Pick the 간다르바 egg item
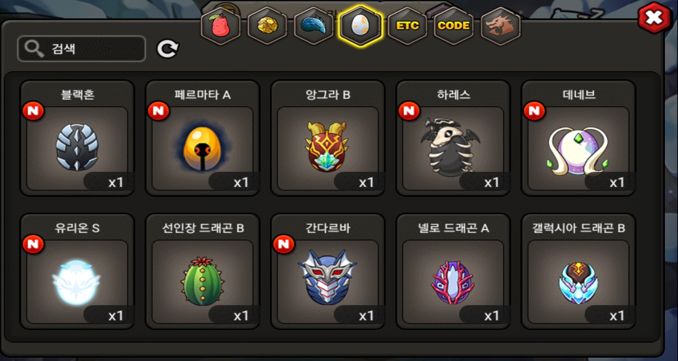This screenshot has width=678, height=361. (328, 271)
